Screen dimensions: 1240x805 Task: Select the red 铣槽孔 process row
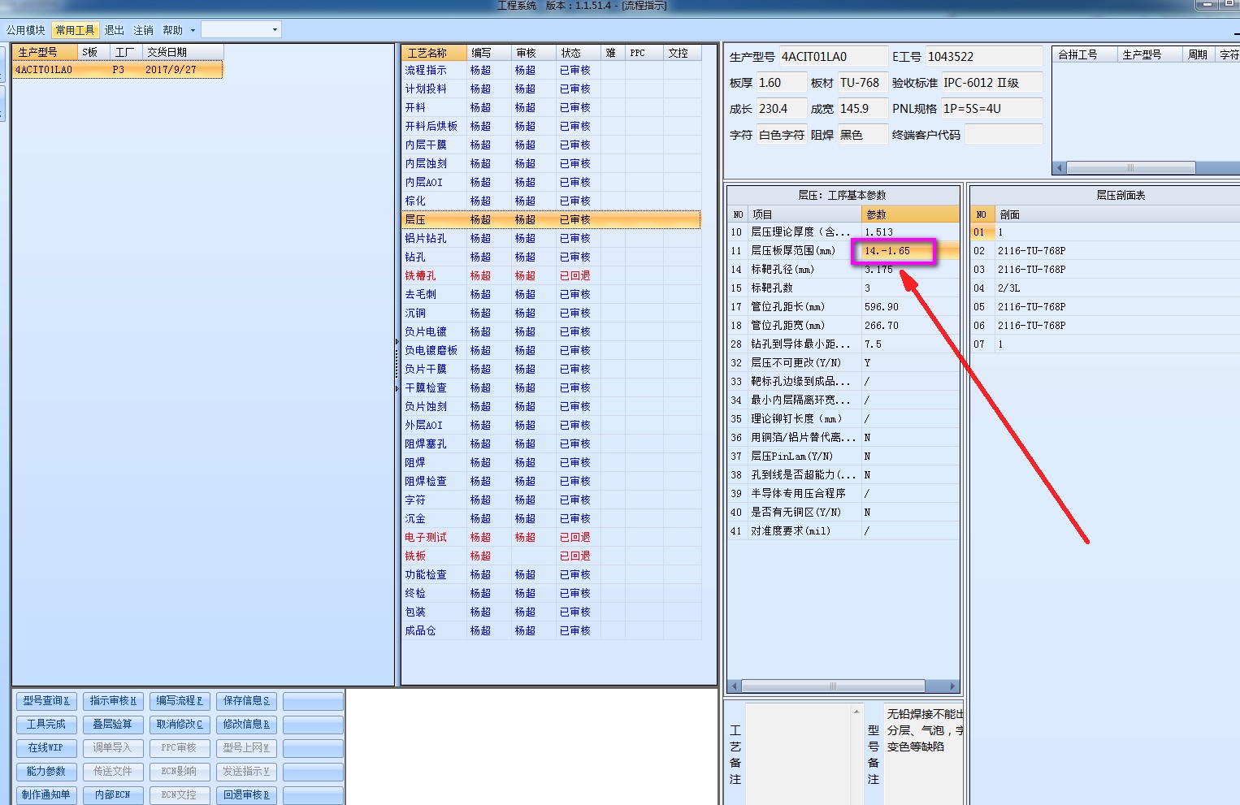[x=551, y=276]
